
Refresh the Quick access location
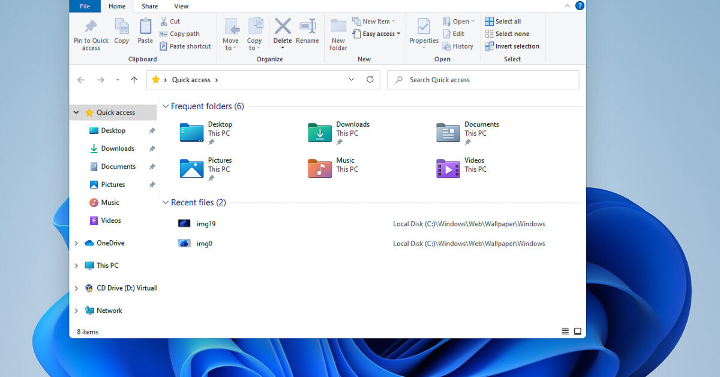[370, 80]
